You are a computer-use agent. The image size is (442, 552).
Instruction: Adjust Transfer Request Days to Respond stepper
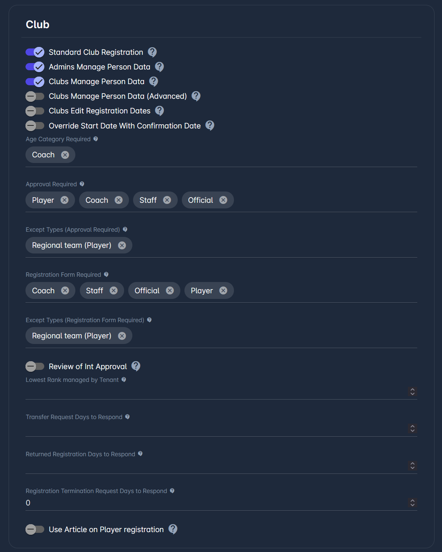click(412, 428)
